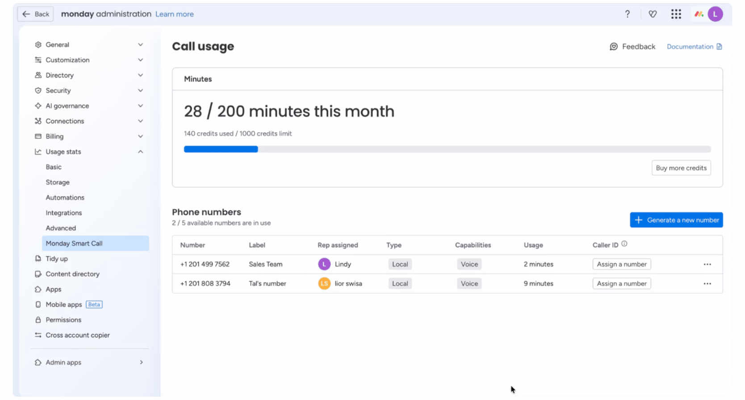Click the Capabilities column header
This screenshot has height=400, width=745.
click(473, 245)
